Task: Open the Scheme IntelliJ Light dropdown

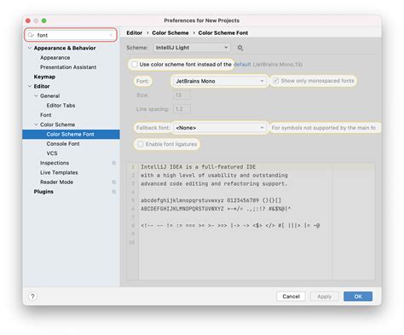Action: [x=192, y=48]
